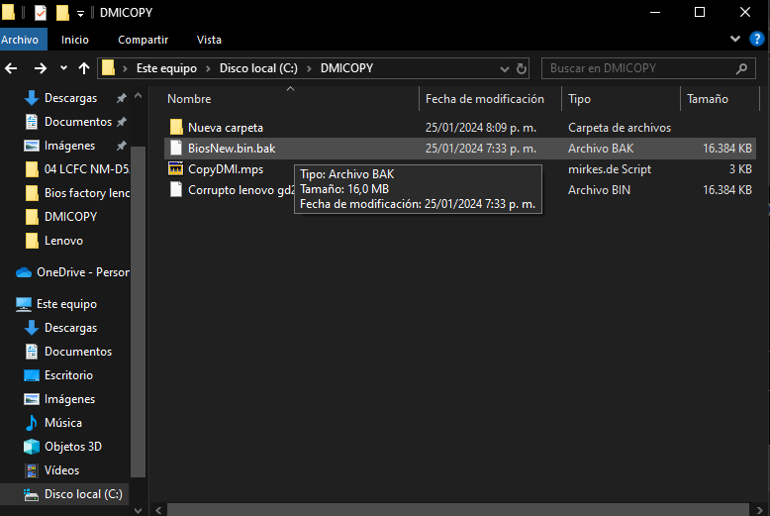The height and width of the screenshot is (516, 770).
Task: Open Música in the navigation pane
Action: (63, 423)
